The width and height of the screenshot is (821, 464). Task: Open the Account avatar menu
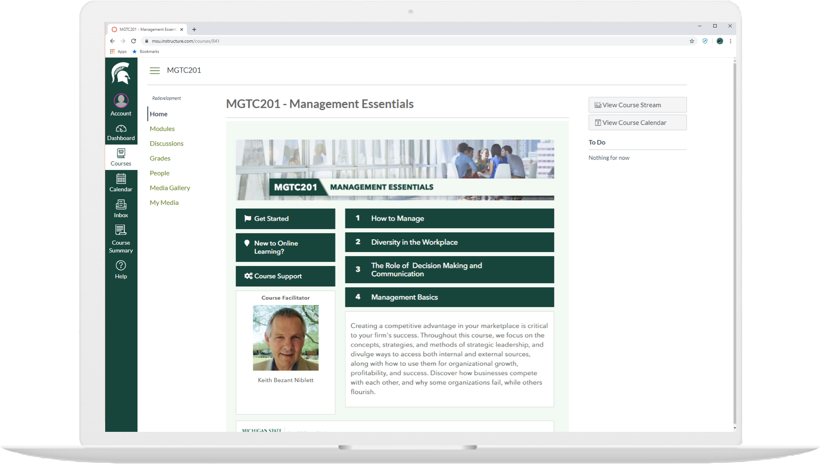point(121,105)
